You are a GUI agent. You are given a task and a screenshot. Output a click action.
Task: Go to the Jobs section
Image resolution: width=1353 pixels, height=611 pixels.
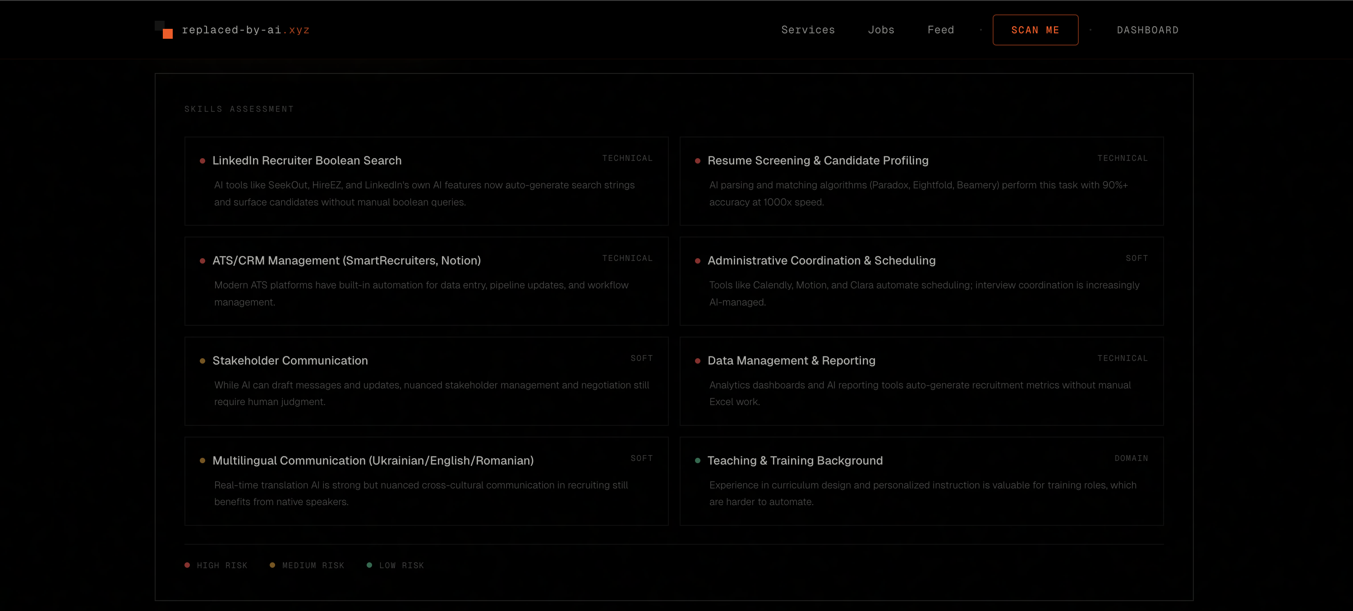881,30
